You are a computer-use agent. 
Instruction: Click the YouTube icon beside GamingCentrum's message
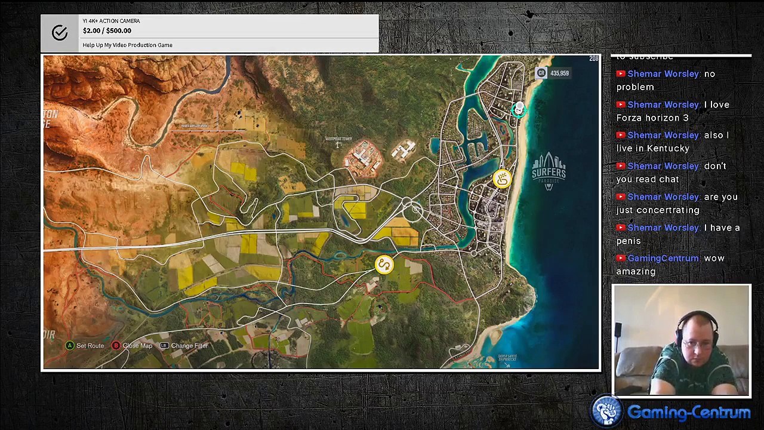point(621,258)
